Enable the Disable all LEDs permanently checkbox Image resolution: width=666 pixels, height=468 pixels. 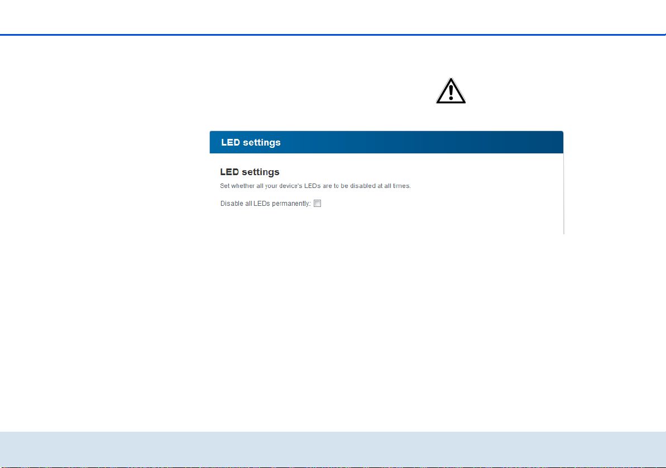point(317,204)
